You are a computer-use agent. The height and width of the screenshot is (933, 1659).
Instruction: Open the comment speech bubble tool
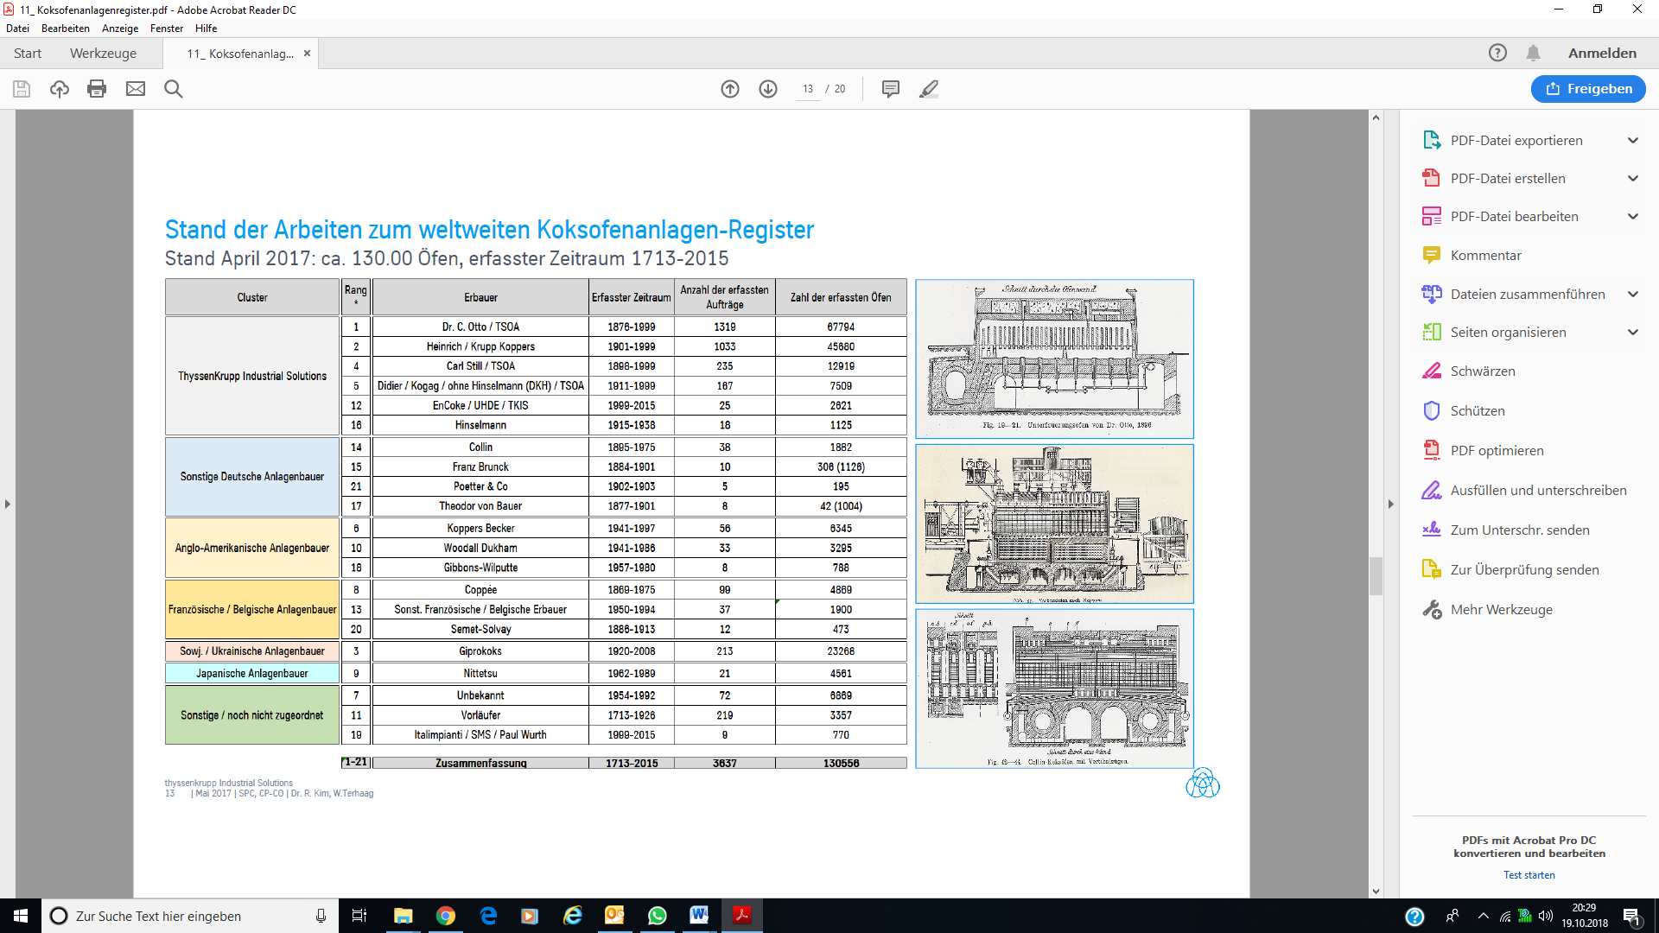click(891, 89)
